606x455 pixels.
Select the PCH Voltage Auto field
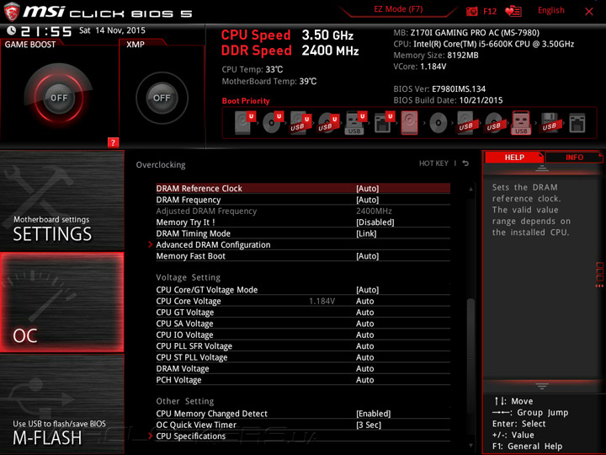tap(364, 380)
